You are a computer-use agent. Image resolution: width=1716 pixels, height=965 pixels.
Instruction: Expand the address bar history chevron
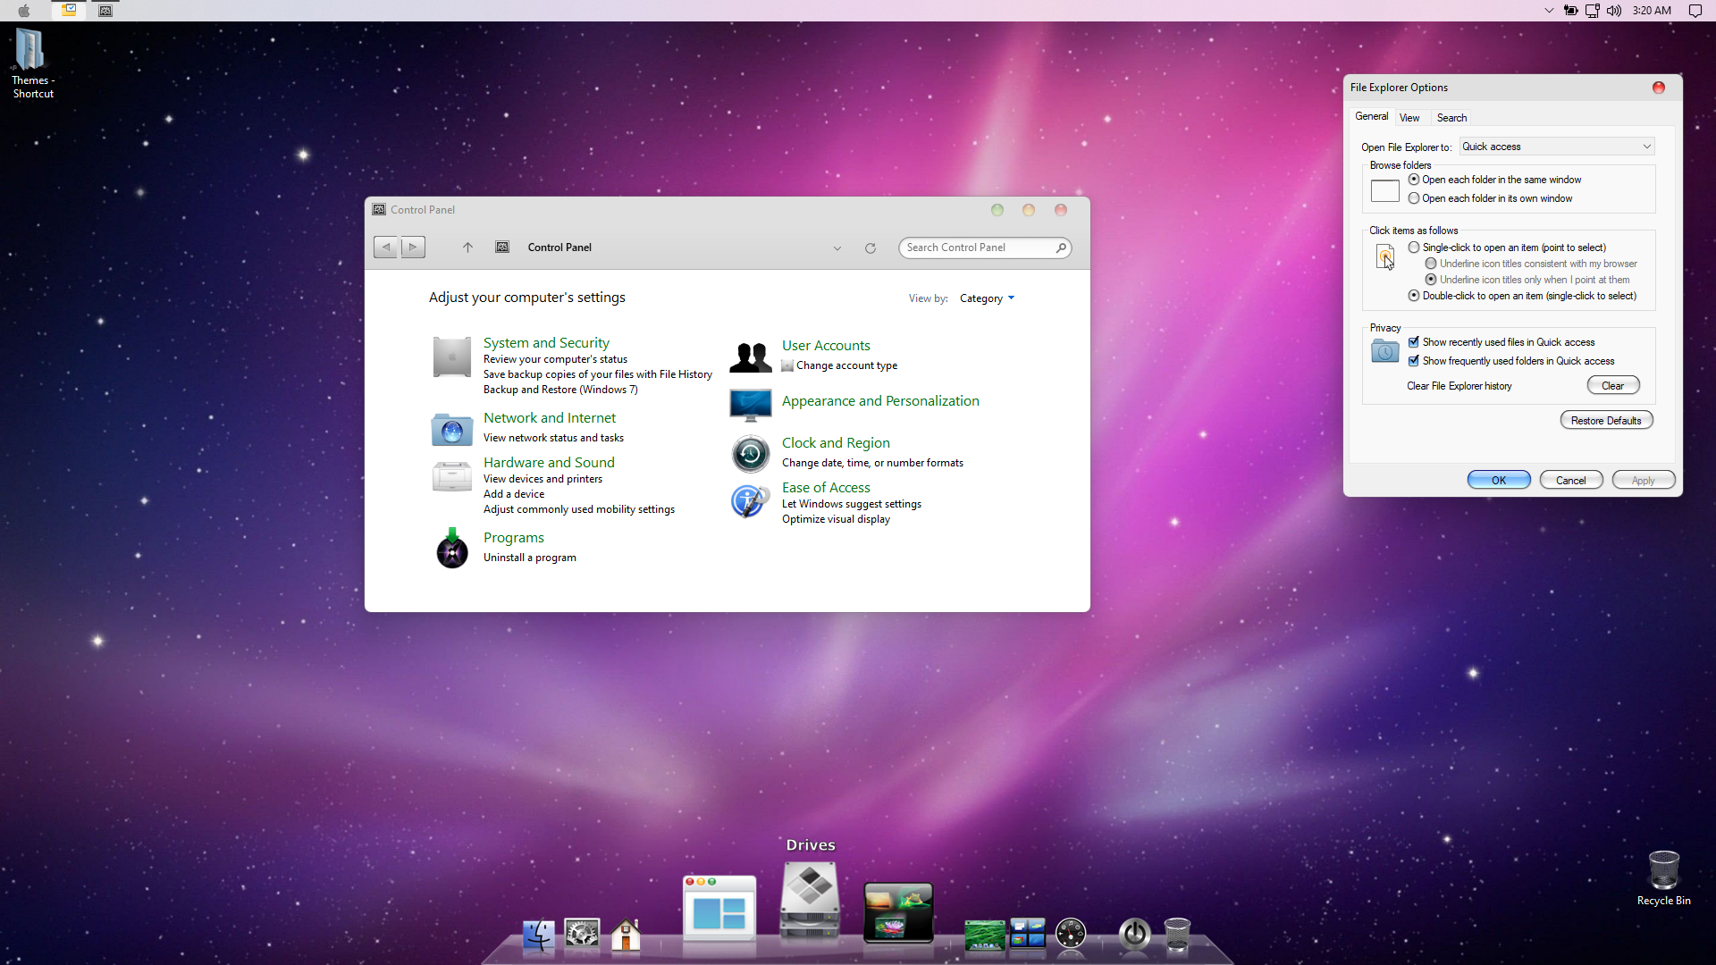837,248
